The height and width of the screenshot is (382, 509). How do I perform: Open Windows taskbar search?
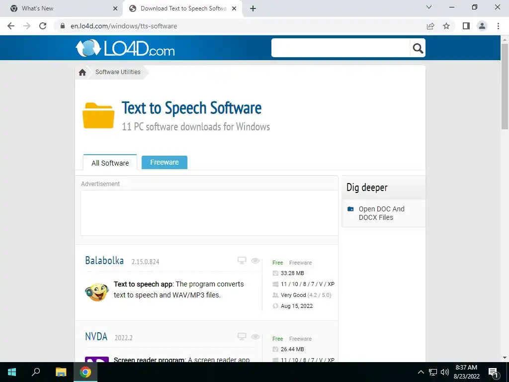(x=36, y=372)
